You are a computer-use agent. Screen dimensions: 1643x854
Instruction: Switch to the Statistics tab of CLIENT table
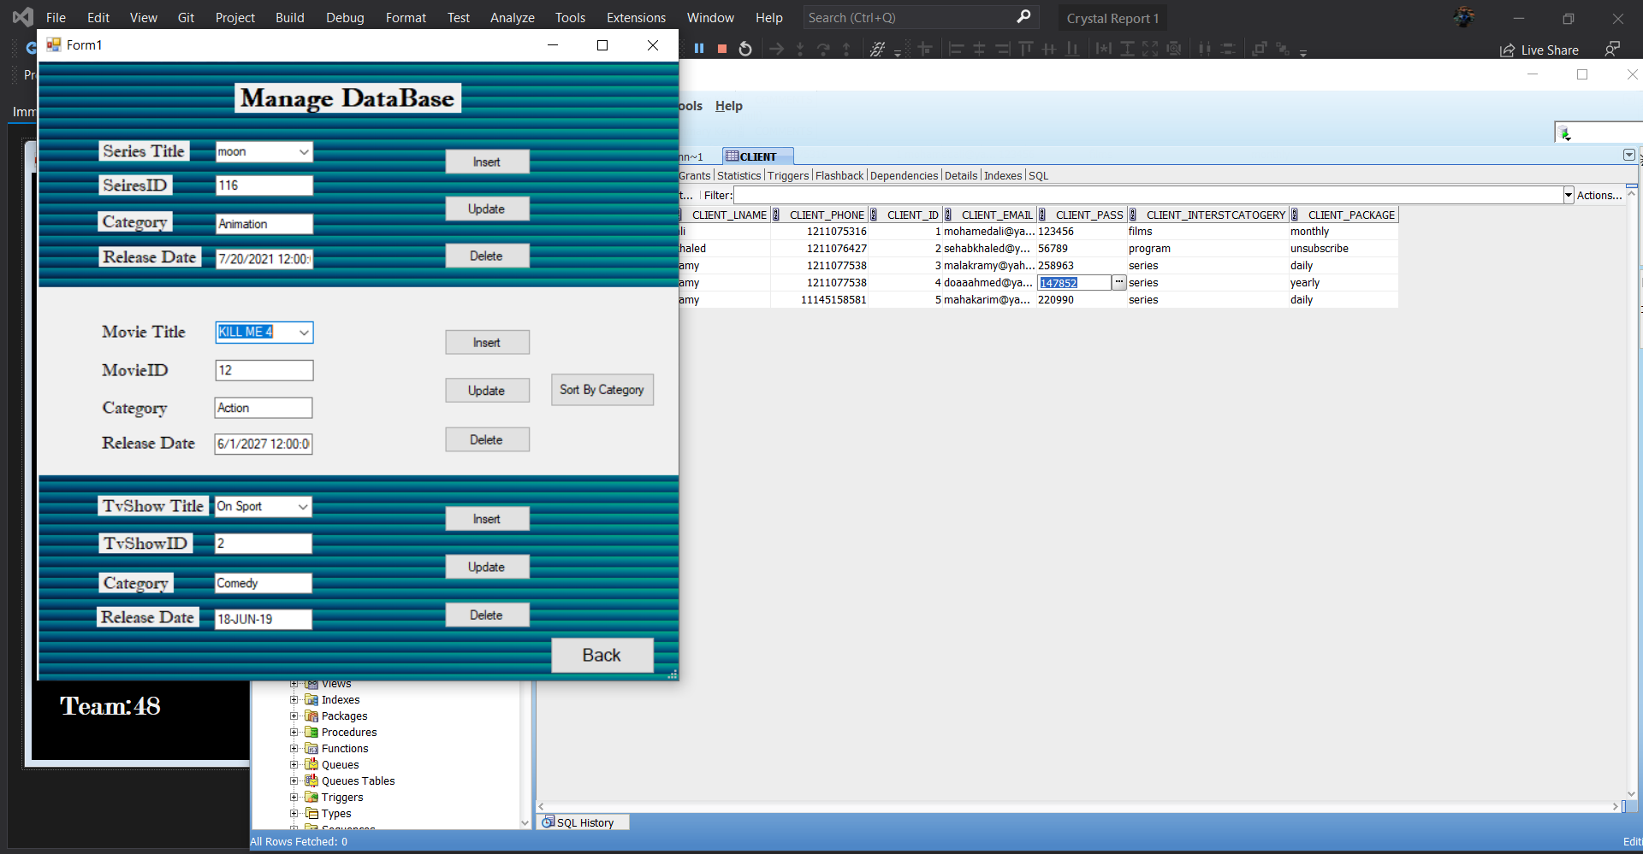(738, 175)
